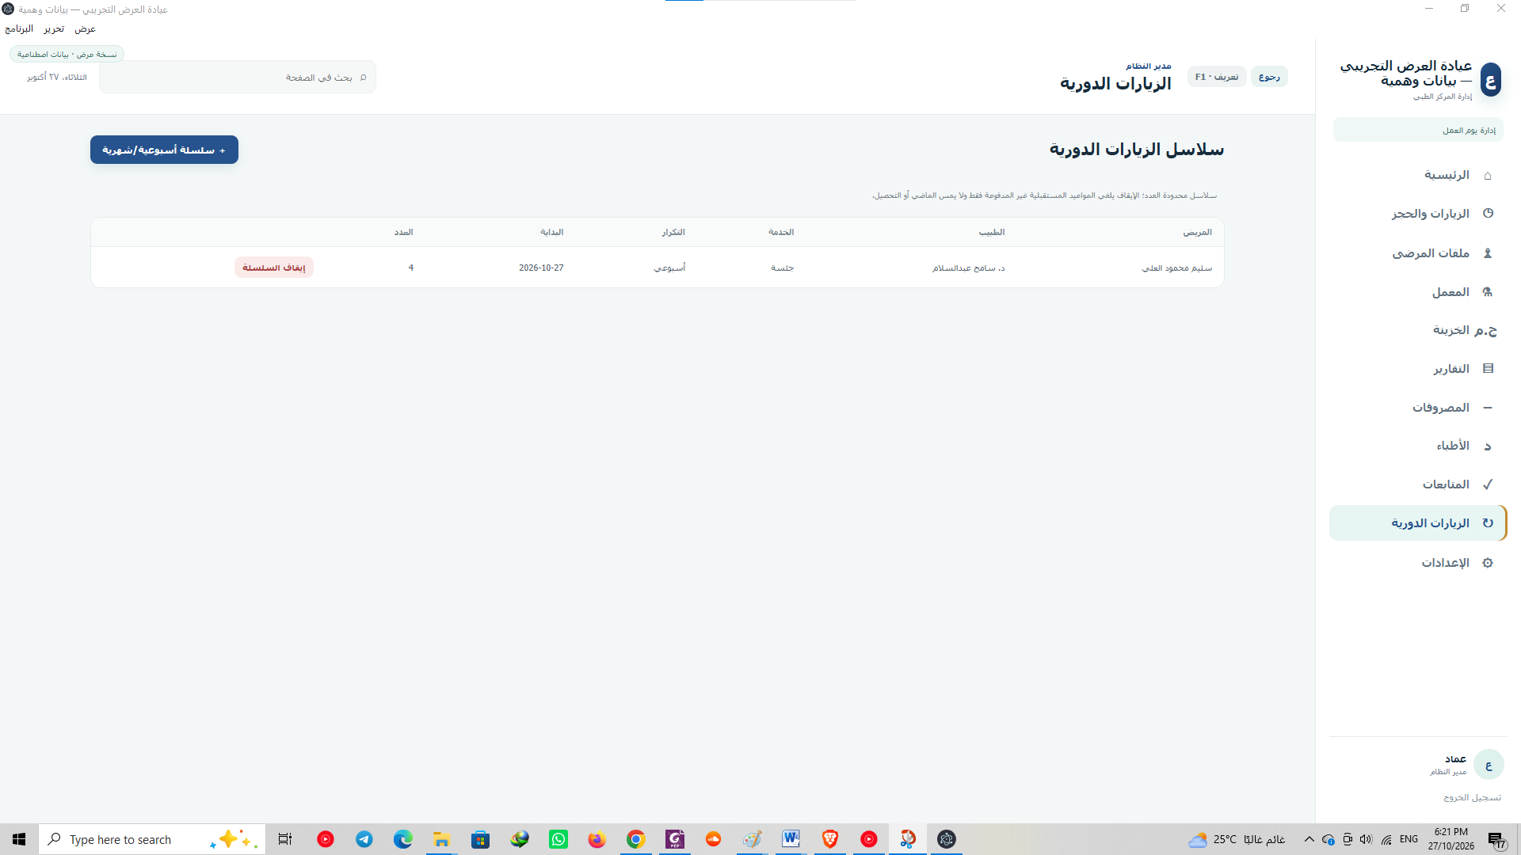Click the جلسة service cell

782,268
